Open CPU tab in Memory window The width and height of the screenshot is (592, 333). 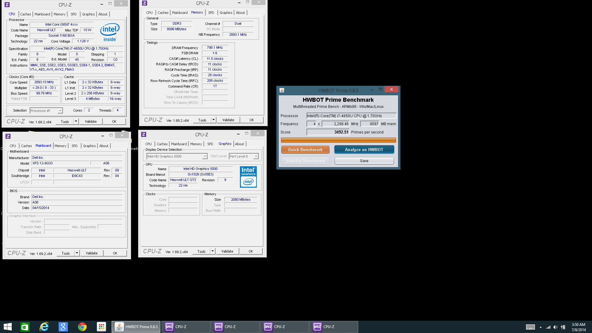click(150, 13)
